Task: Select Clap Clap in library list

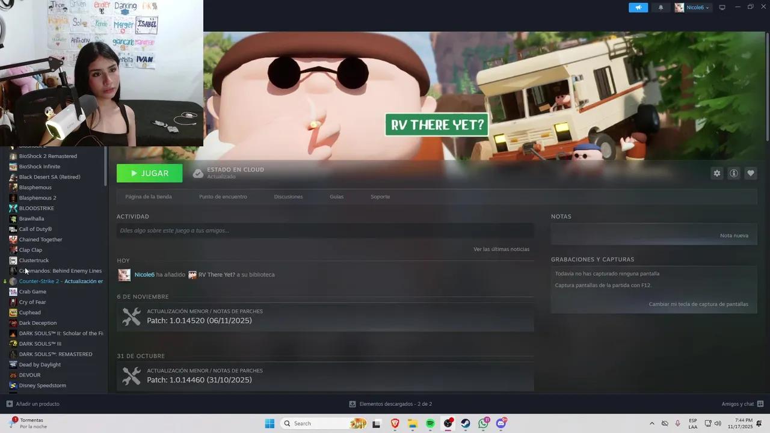Action: coord(31,250)
